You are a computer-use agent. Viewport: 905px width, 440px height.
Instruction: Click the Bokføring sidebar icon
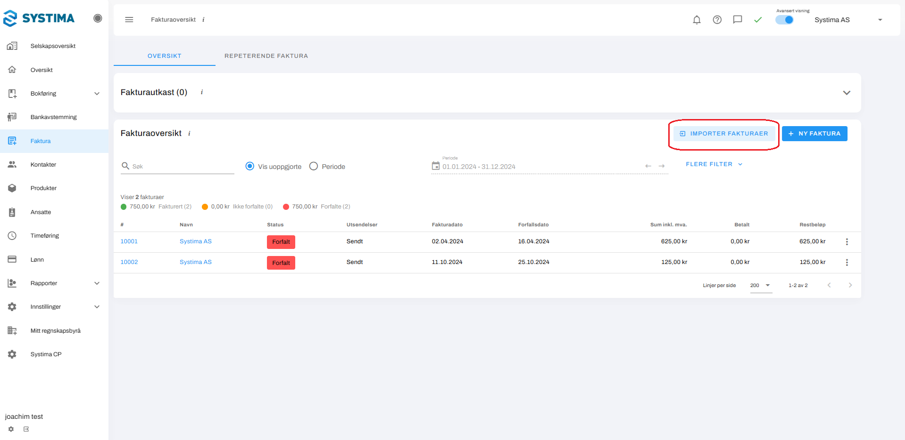click(12, 94)
